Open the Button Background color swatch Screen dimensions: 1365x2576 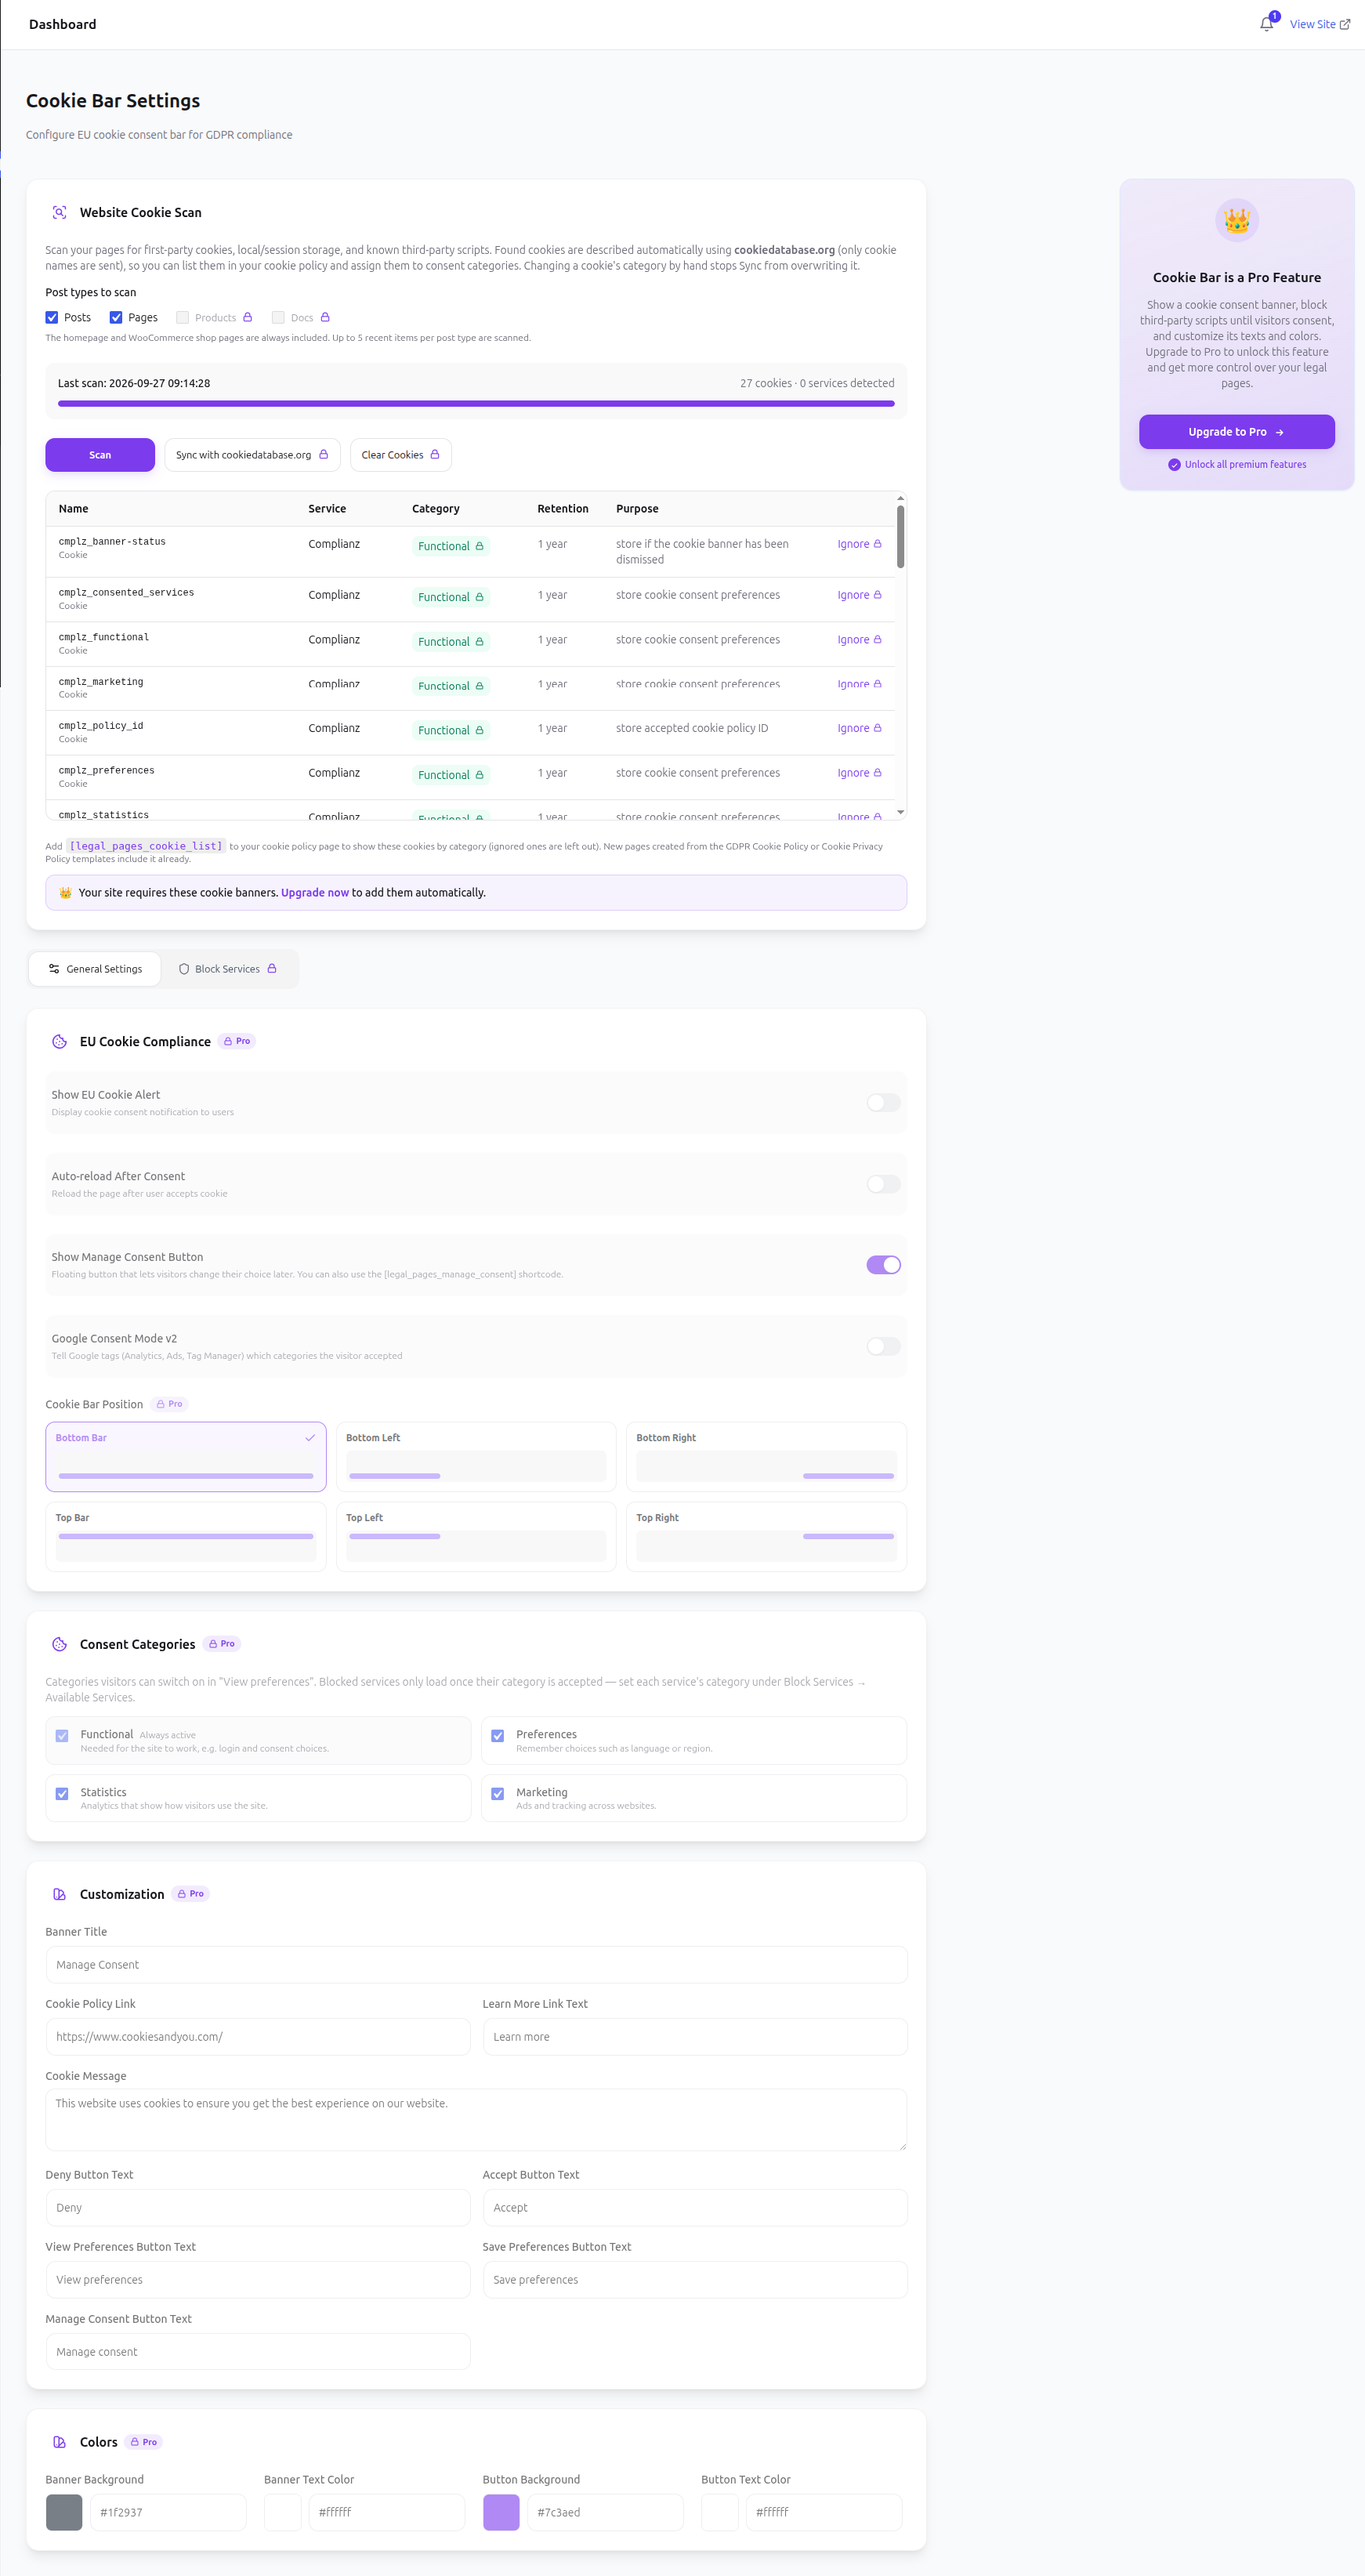tap(501, 2513)
